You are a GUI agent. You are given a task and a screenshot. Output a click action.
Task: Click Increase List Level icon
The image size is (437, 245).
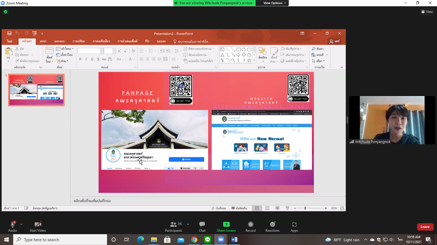tap(168, 51)
